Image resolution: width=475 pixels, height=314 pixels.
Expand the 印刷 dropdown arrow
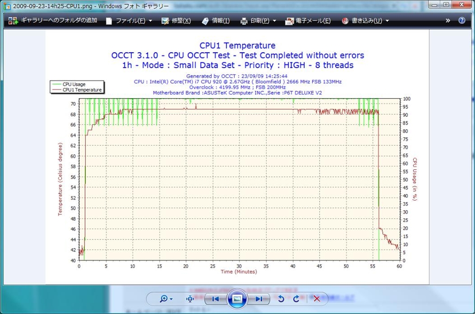[275, 21]
